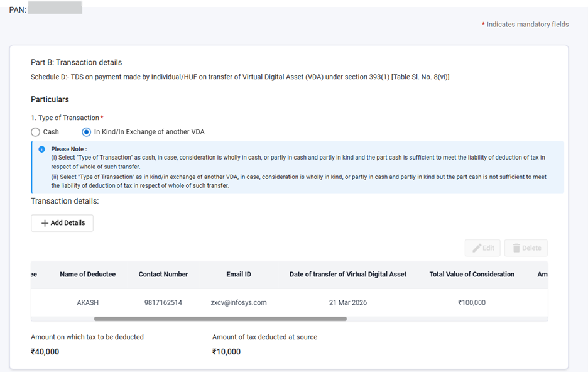
Task: Select the AKASH deductee name cell
Action: click(x=88, y=303)
